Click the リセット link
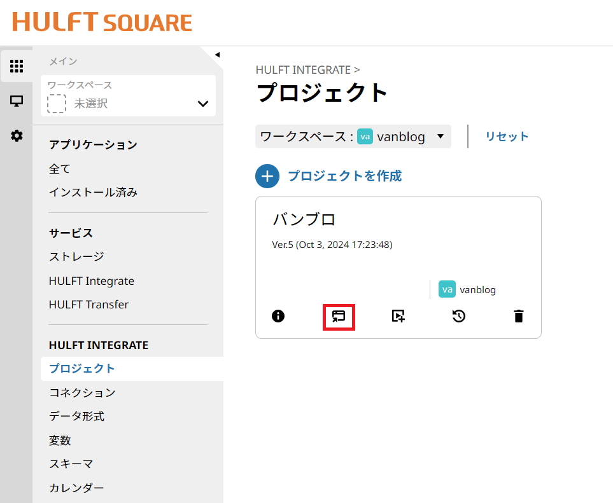 [506, 136]
